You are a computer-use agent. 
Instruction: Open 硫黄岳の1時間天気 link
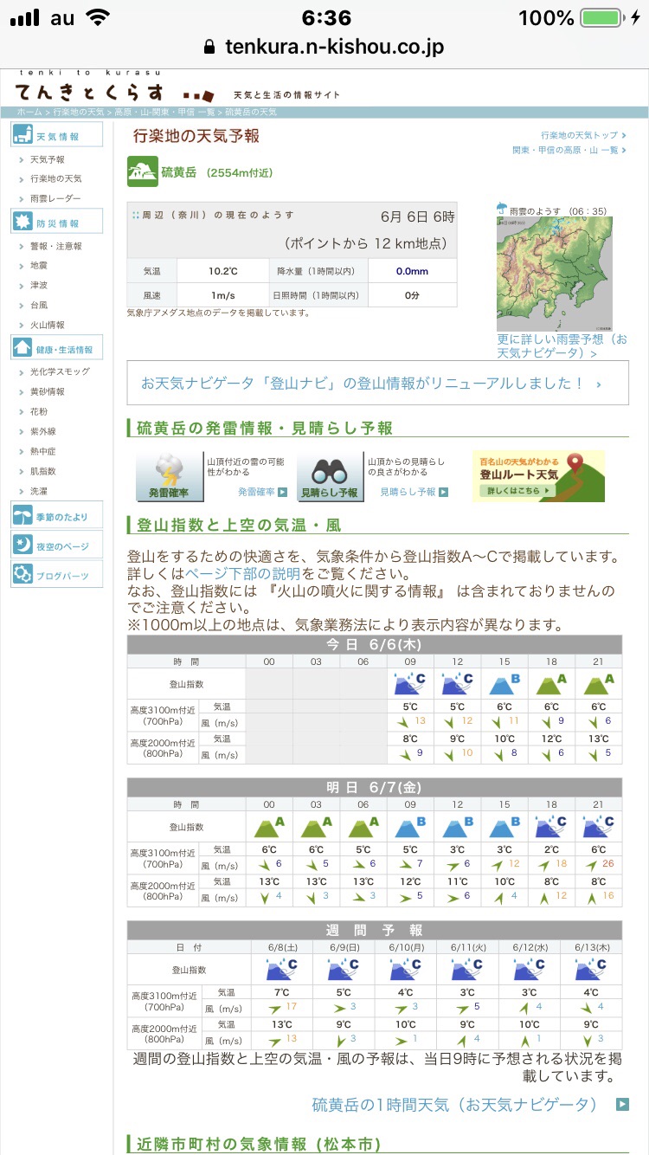click(x=454, y=1104)
